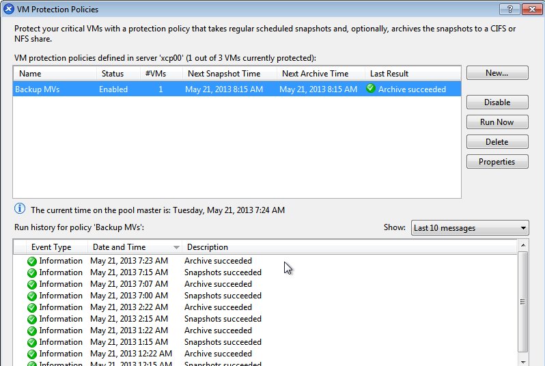Click 'May 21, 2013 1:22 AM' in history
545x366 pixels.
point(129,330)
